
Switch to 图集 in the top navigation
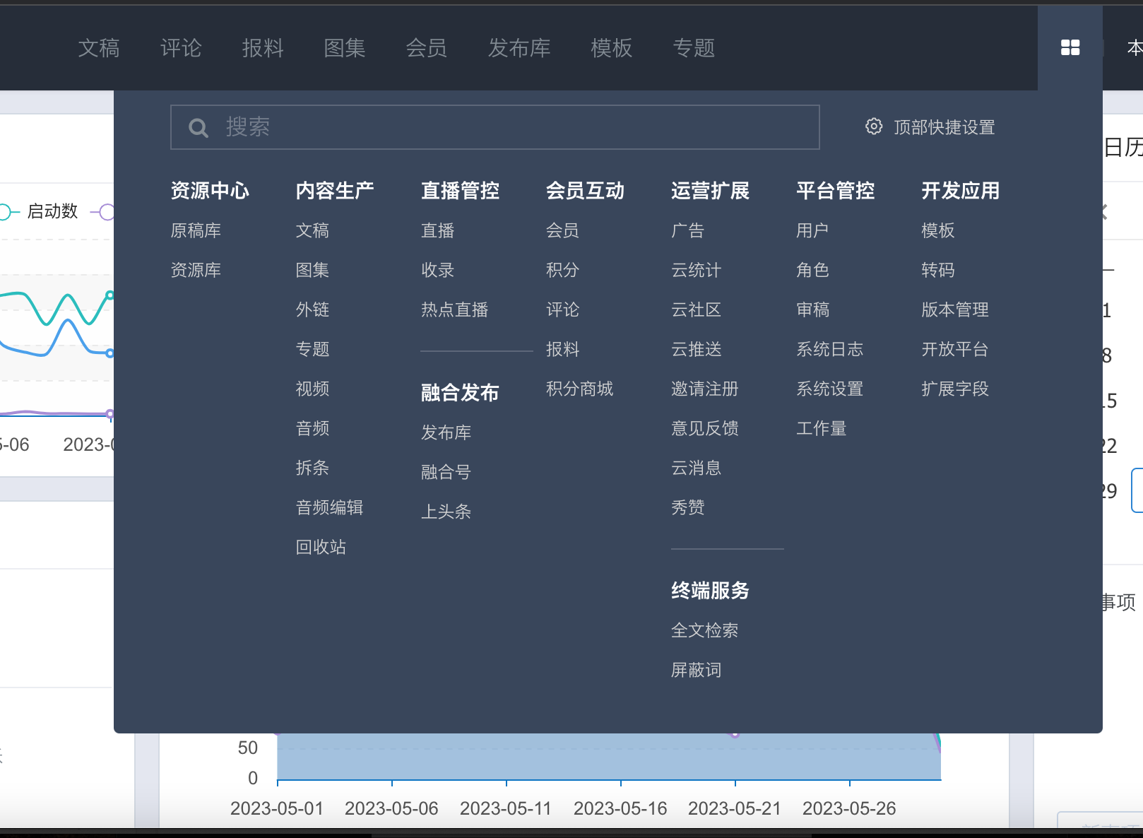coord(345,48)
